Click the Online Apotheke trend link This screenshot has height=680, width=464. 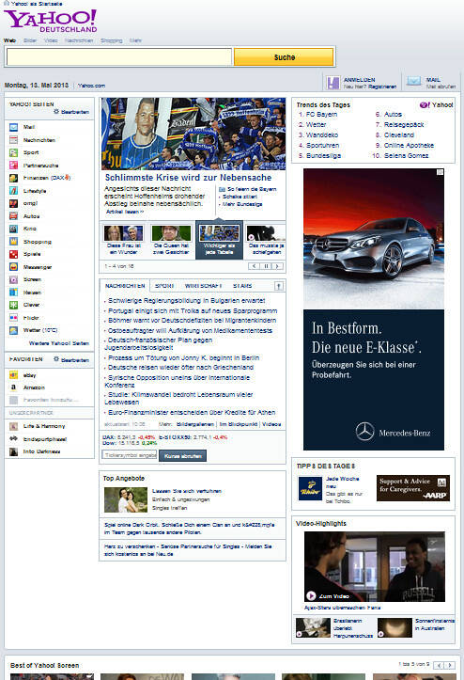409,145
